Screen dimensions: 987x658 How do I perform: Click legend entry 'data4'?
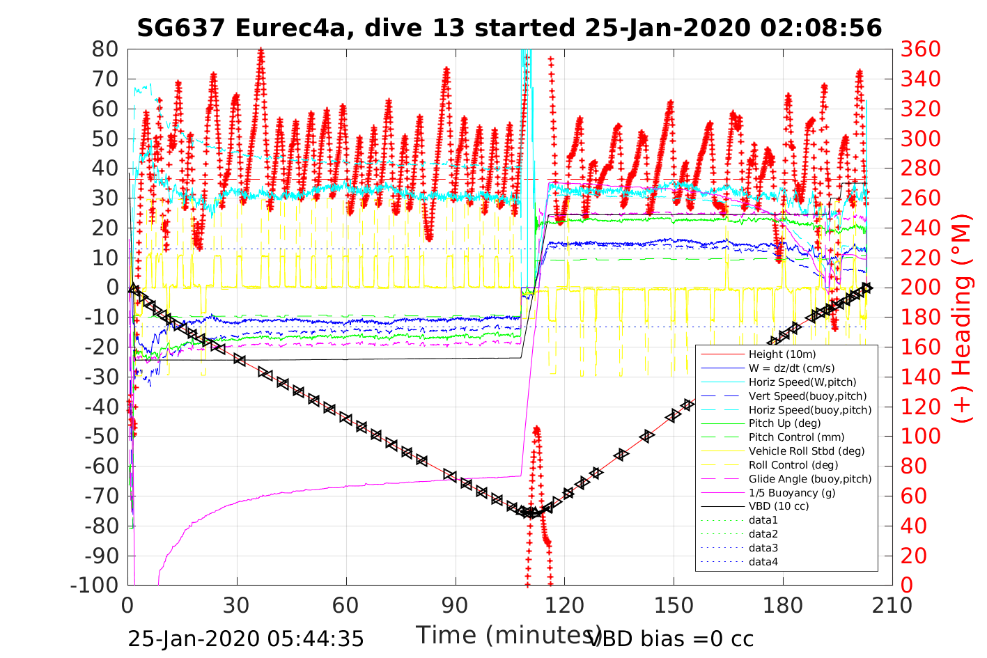[x=763, y=562]
